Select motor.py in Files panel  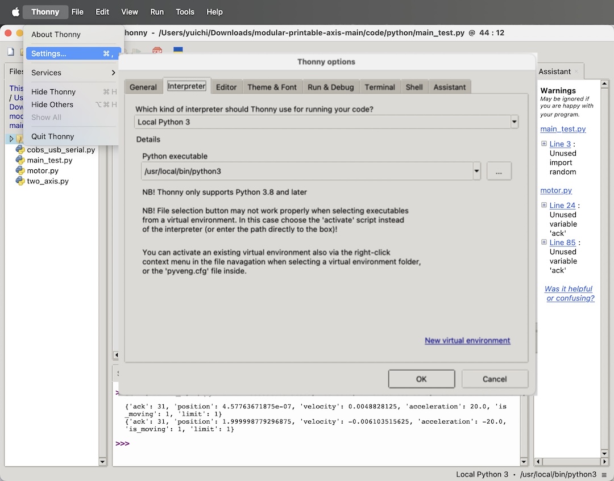point(42,171)
